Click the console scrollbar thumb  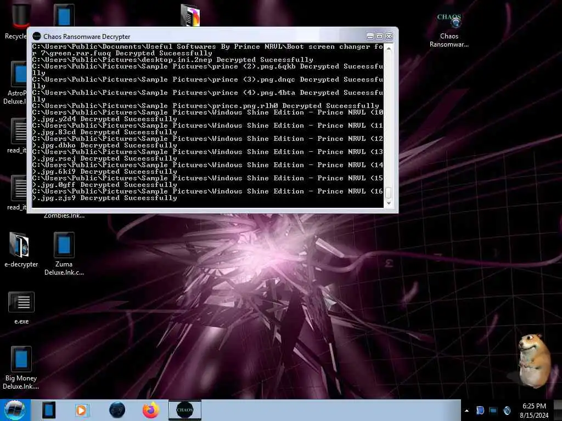point(389,192)
